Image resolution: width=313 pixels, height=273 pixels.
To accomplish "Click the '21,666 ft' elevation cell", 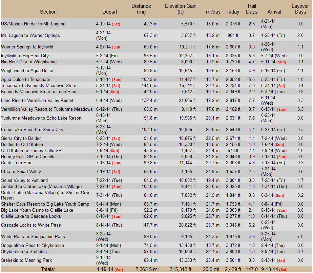I will pos(187,101).
